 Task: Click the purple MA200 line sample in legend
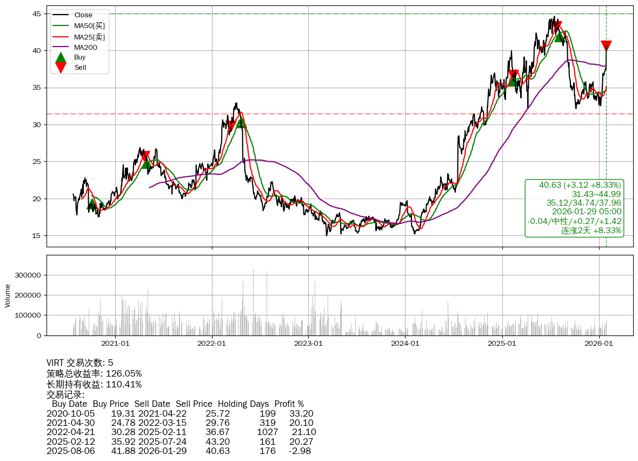coord(61,47)
